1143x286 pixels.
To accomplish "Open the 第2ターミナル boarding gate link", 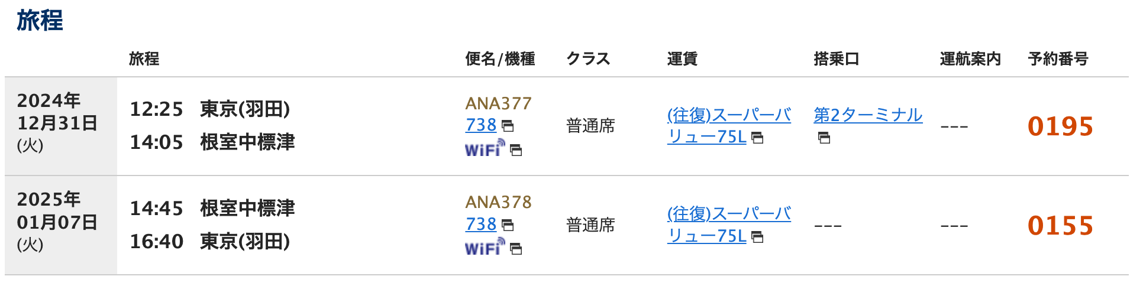I will click(867, 115).
